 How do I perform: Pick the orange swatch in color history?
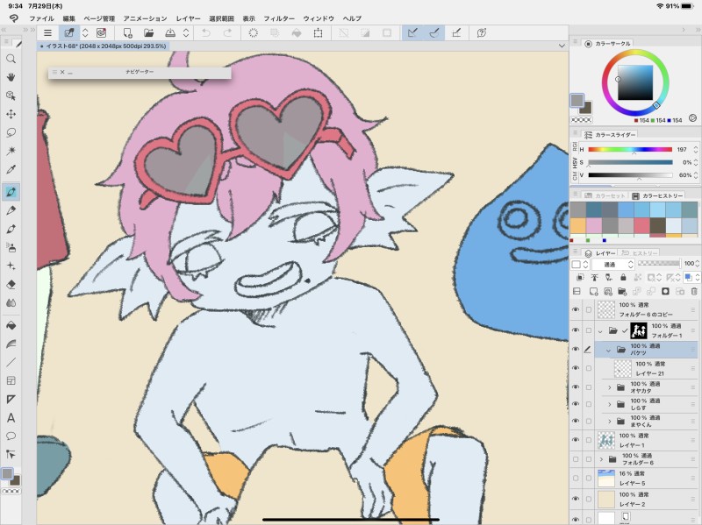click(577, 225)
